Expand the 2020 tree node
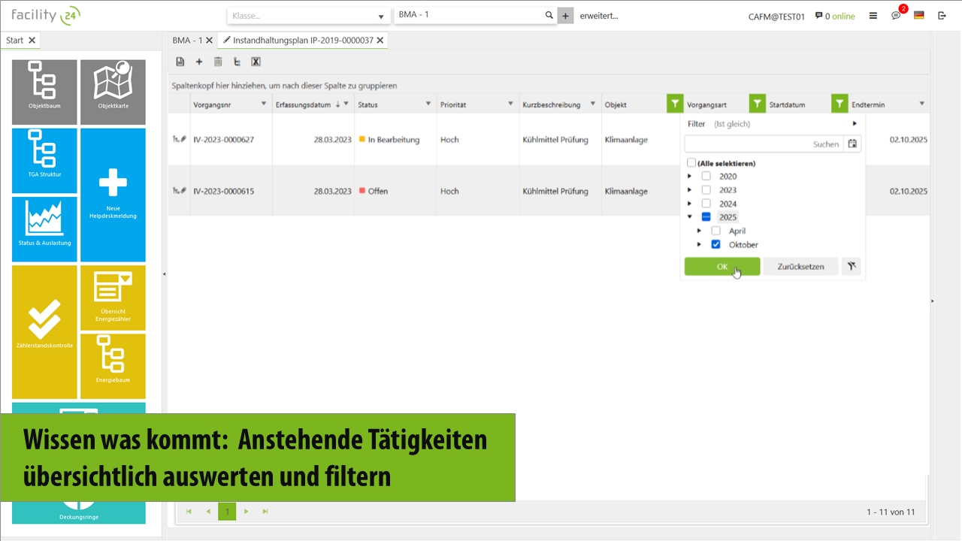The image size is (962, 541). [690, 177]
